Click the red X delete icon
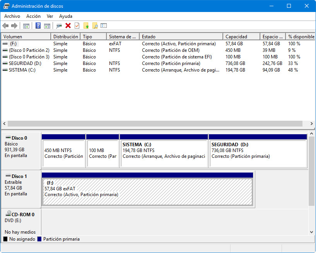Image resolution: width=316 pixels, height=253 pixels. tap(68, 26)
